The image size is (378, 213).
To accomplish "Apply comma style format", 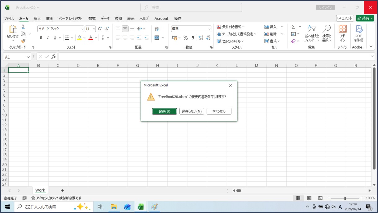I will click(x=193, y=38).
